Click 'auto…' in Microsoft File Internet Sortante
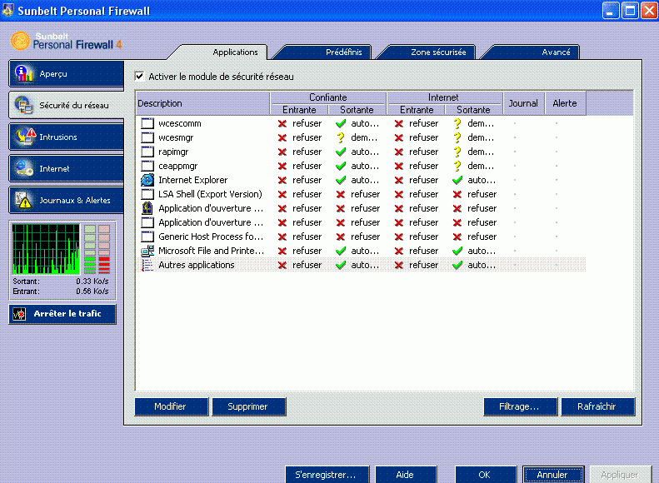This screenshot has width=659, height=483. pyautogui.click(x=482, y=251)
